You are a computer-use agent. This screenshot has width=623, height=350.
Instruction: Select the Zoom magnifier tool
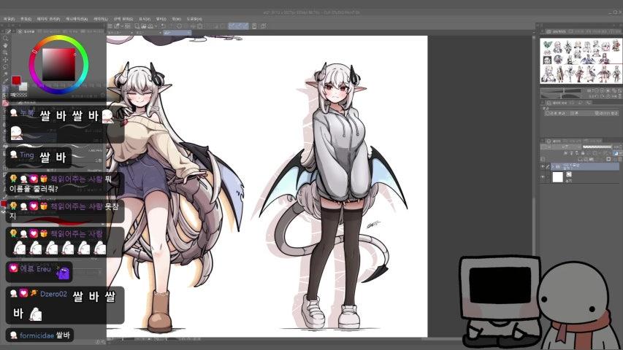coord(4,38)
